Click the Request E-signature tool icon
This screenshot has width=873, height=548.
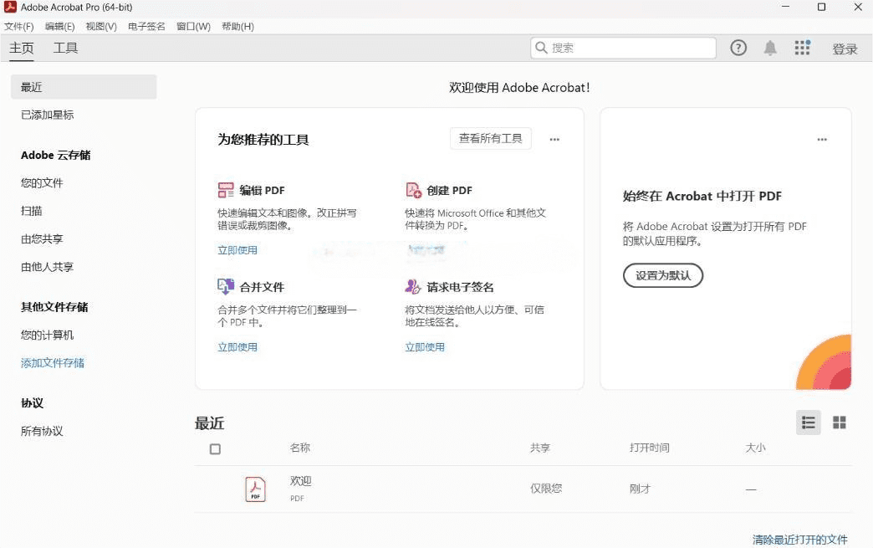(x=412, y=287)
